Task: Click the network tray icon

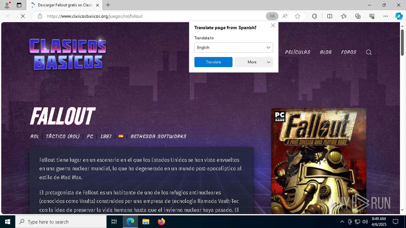Action: (357, 222)
